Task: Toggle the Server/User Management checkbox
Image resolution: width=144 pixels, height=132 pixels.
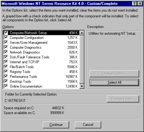Action: pos(6,43)
